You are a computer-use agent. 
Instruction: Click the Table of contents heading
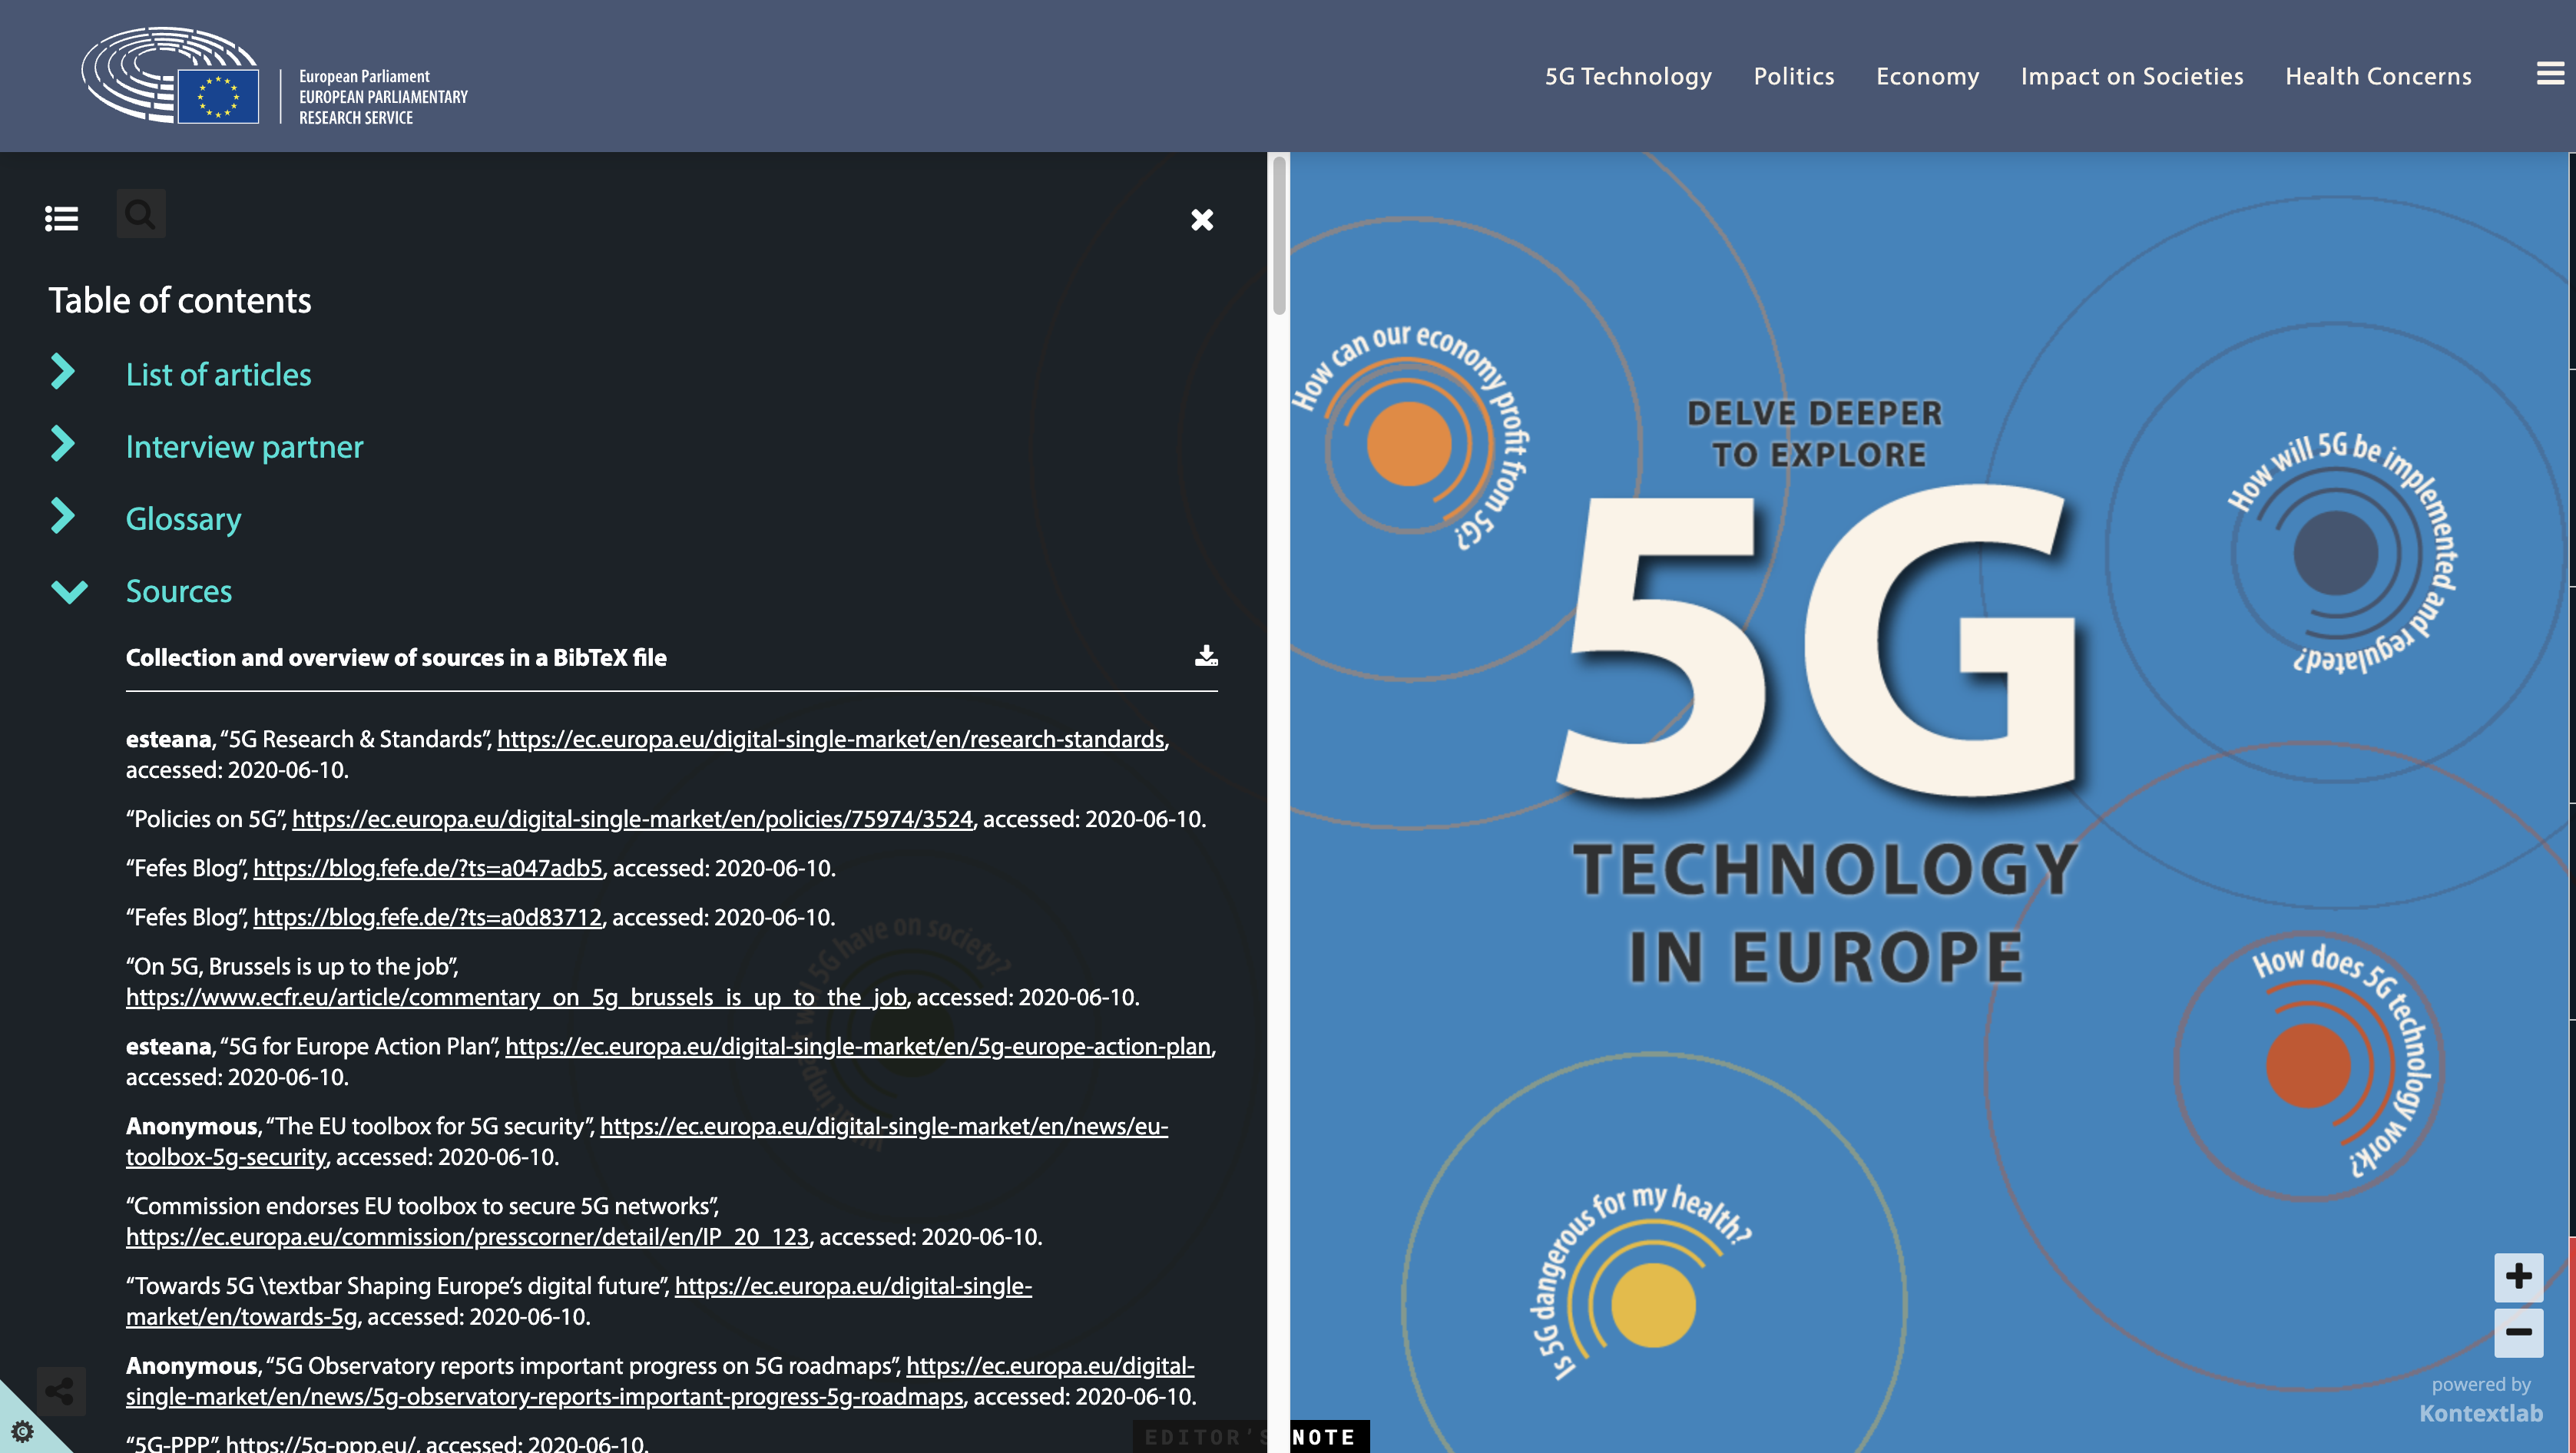click(x=180, y=300)
